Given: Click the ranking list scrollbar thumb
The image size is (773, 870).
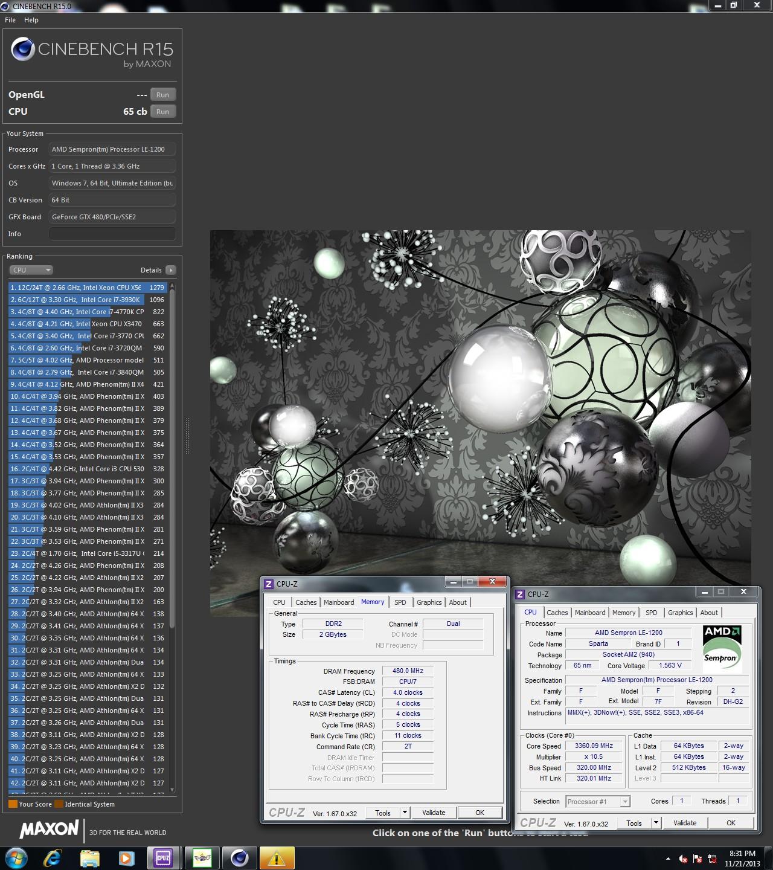Looking at the screenshot, I should pyautogui.click(x=172, y=459).
